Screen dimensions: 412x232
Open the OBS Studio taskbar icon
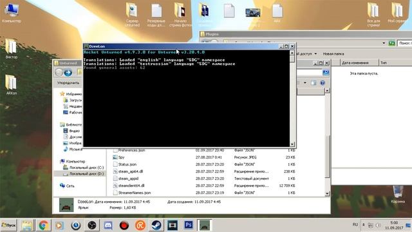click(x=91, y=226)
